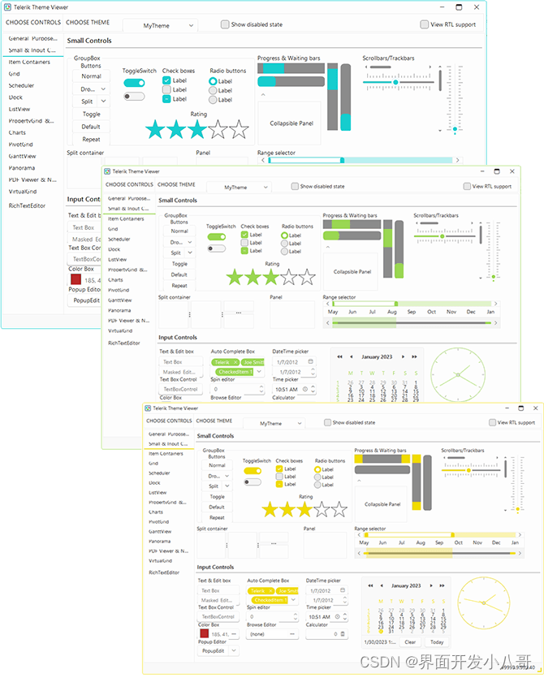Open MyTheme dropdown in green window
This screenshot has height=678, width=544.
pos(239,188)
